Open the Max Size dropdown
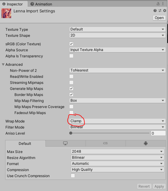 click(117, 151)
